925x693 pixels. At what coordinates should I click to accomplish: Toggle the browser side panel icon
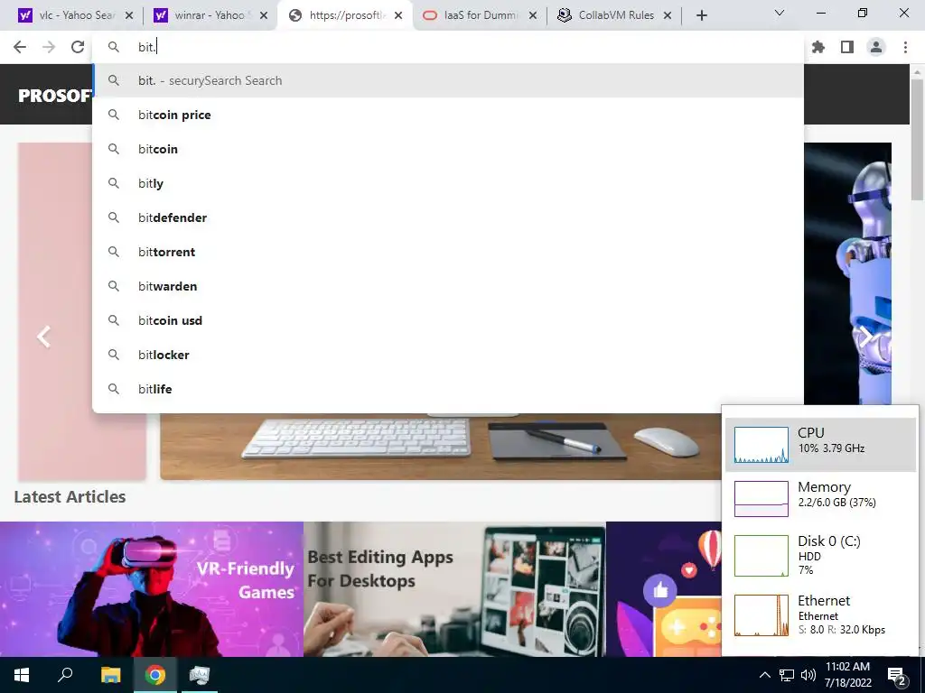coord(847,47)
